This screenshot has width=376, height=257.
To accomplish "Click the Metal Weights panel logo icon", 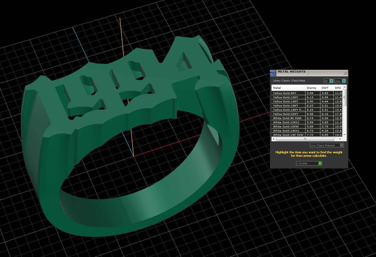I will (x=273, y=73).
